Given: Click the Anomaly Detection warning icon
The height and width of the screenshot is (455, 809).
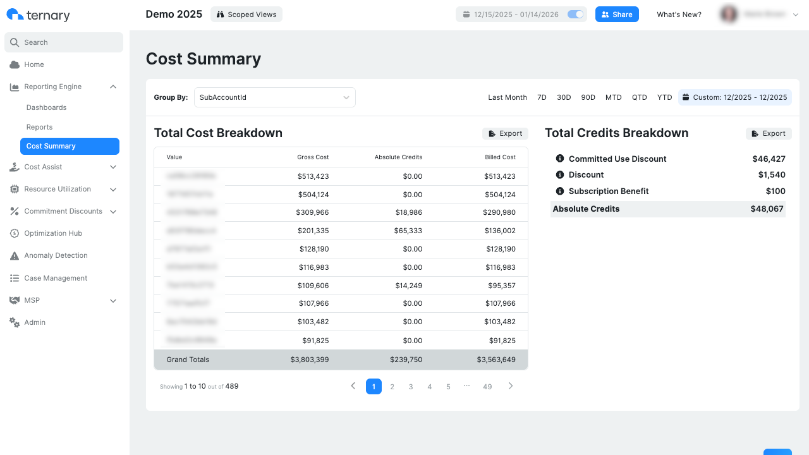Looking at the screenshot, I should 14,255.
